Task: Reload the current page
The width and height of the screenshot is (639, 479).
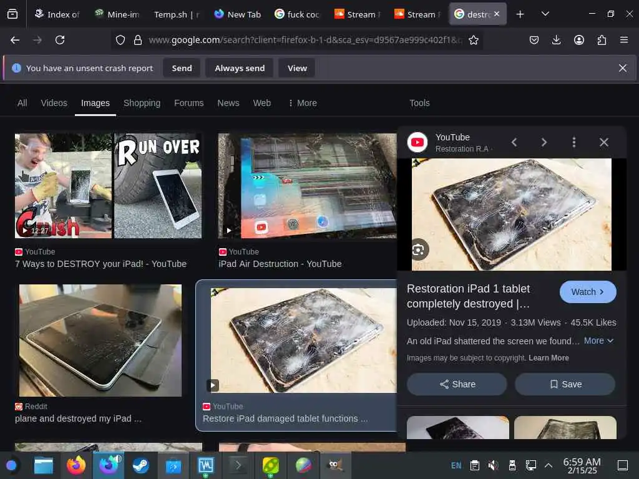Action: click(60, 40)
